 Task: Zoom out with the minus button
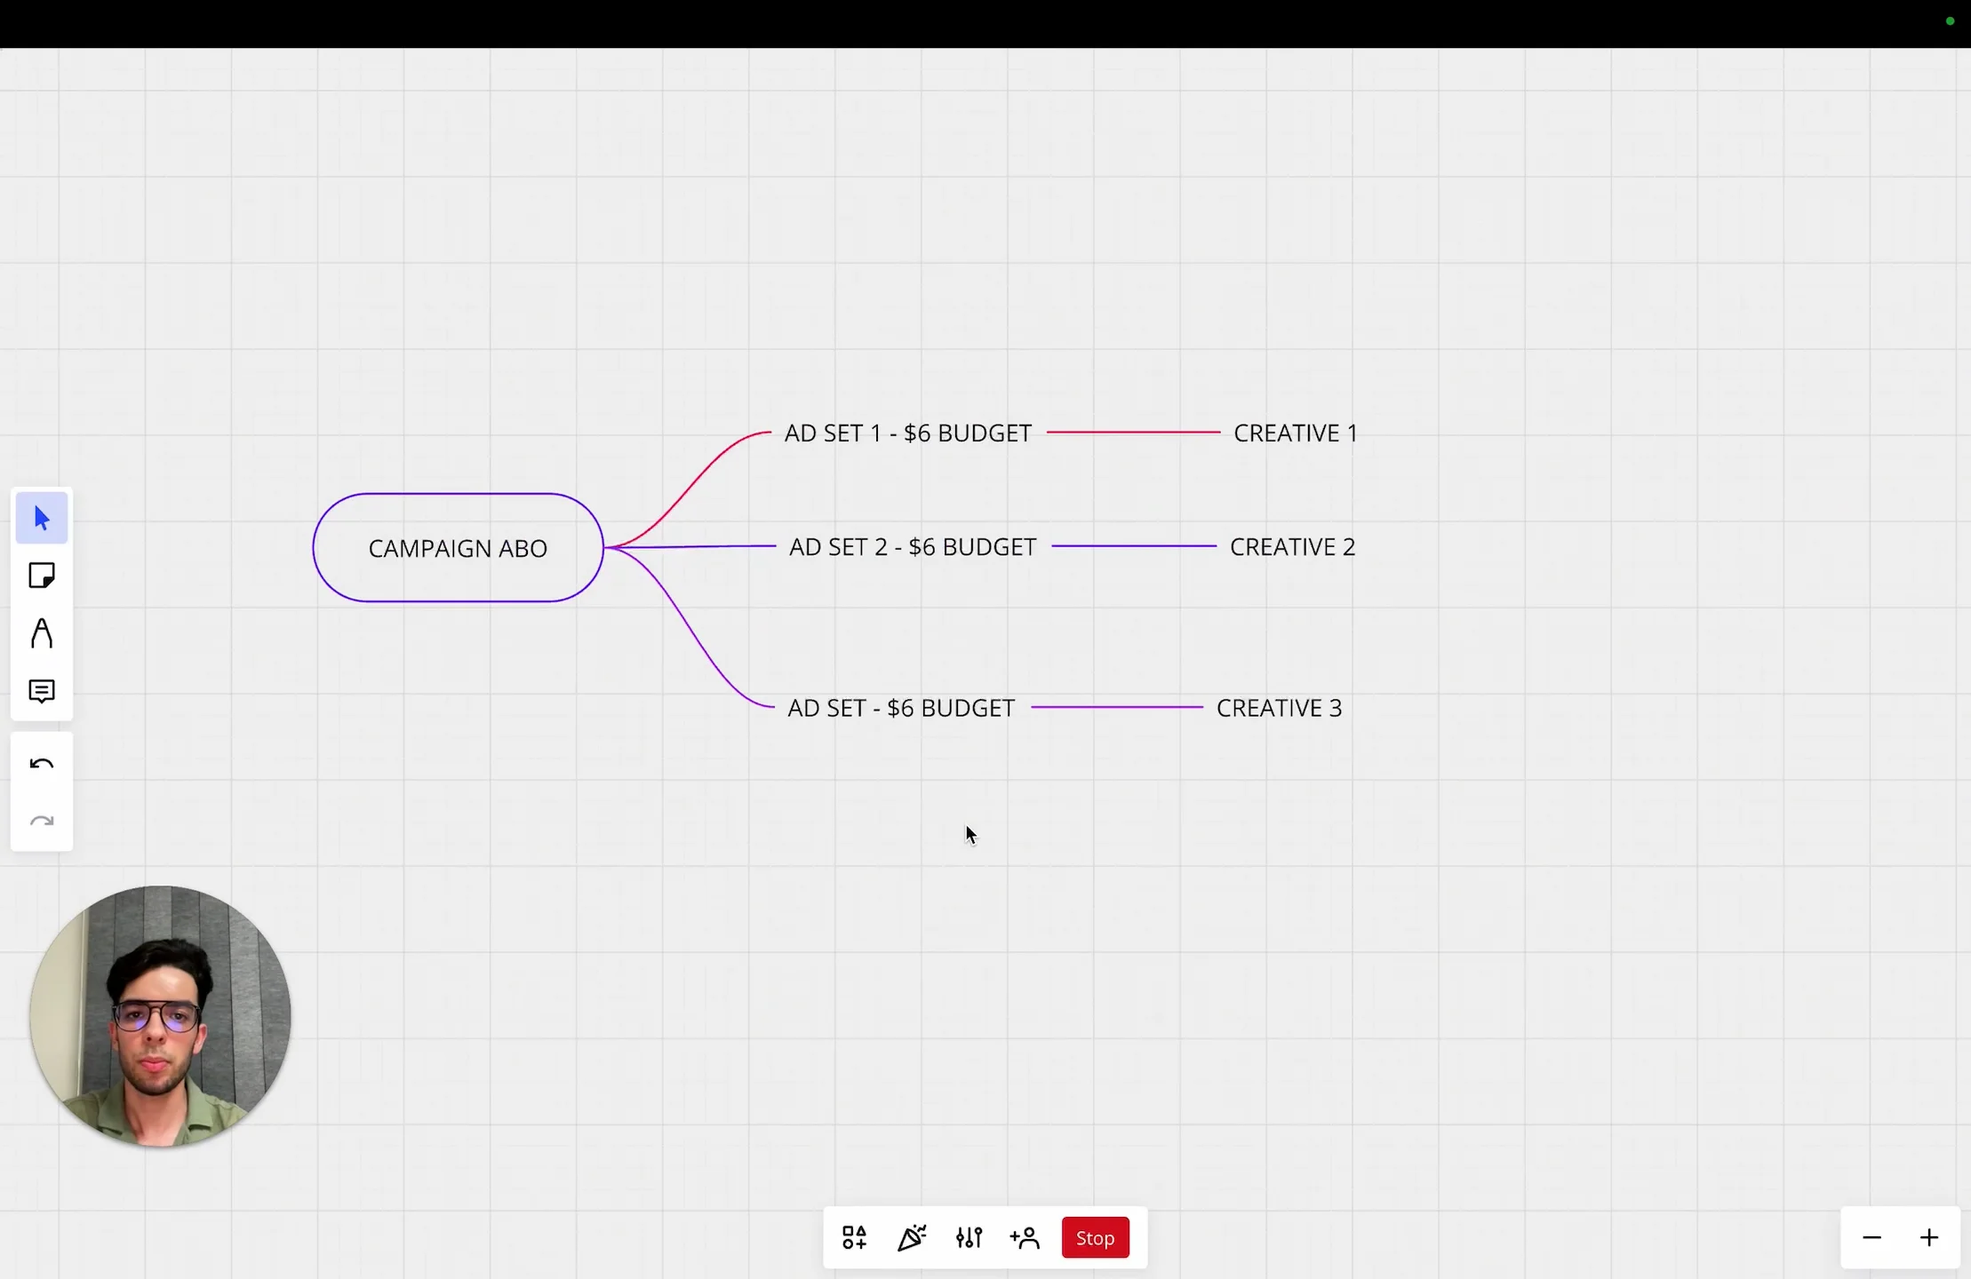1871,1237
